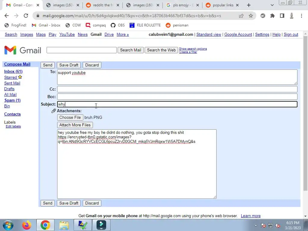Bookmark this tab star icon

[x=251, y=16]
